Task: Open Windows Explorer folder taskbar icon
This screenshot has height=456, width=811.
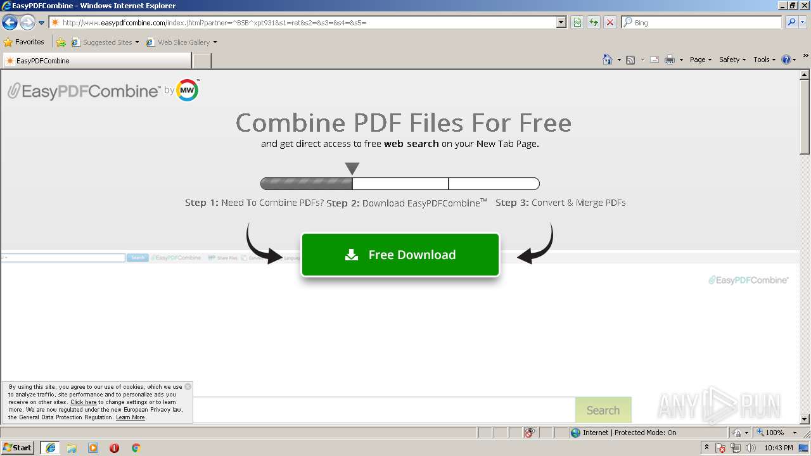Action: [72, 448]
